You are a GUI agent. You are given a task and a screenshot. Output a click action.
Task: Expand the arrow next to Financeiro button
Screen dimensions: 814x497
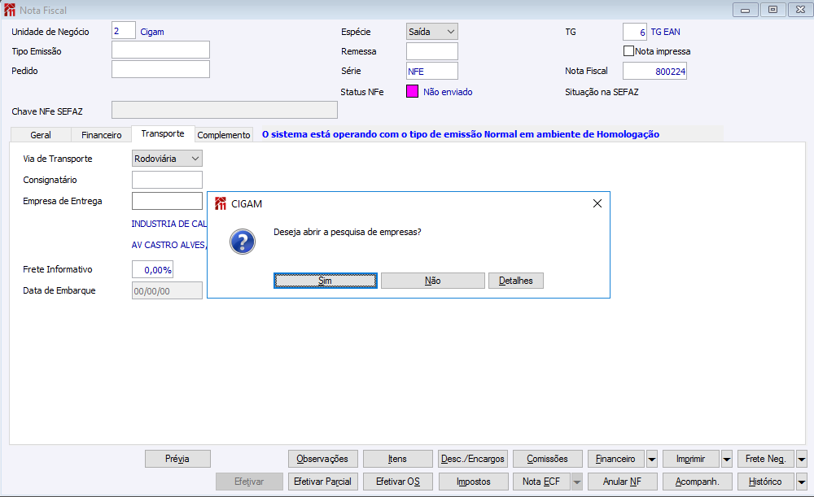(x=652, y=459)
